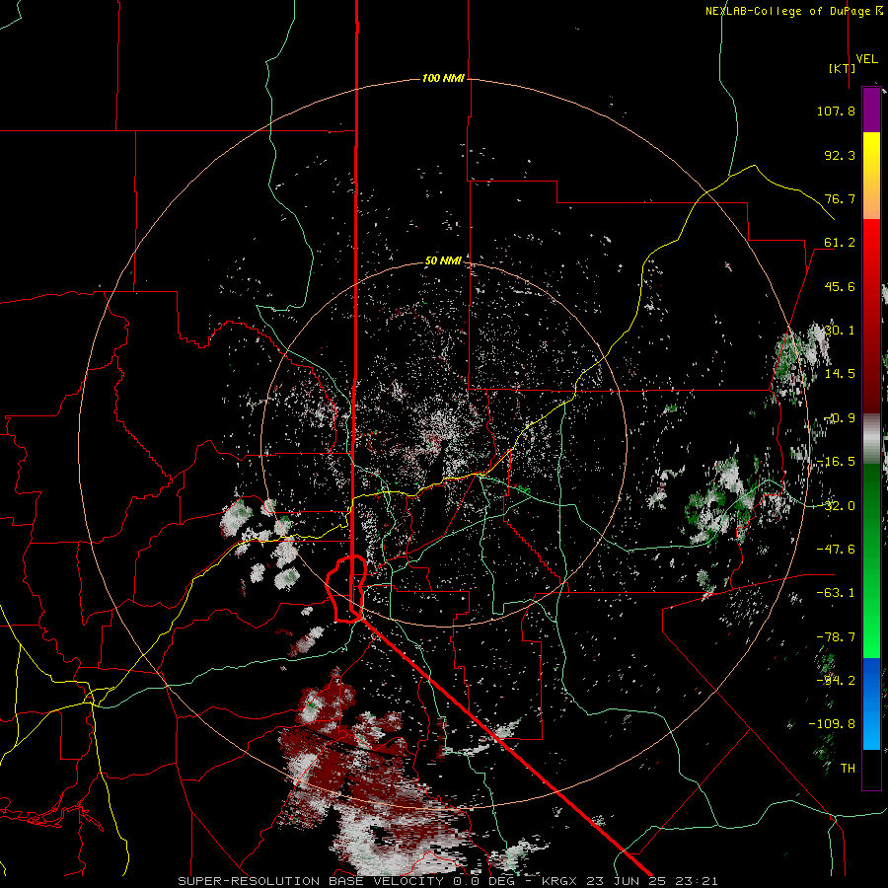Click the 92.3 velocity scale value
This screenshot has height=888, width=888.
840,155
